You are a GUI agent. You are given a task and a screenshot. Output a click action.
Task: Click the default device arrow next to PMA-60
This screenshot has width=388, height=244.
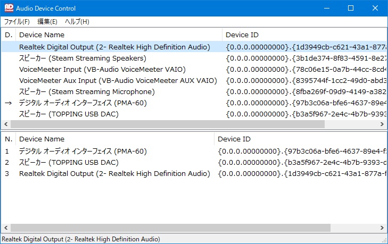[9, 103]
